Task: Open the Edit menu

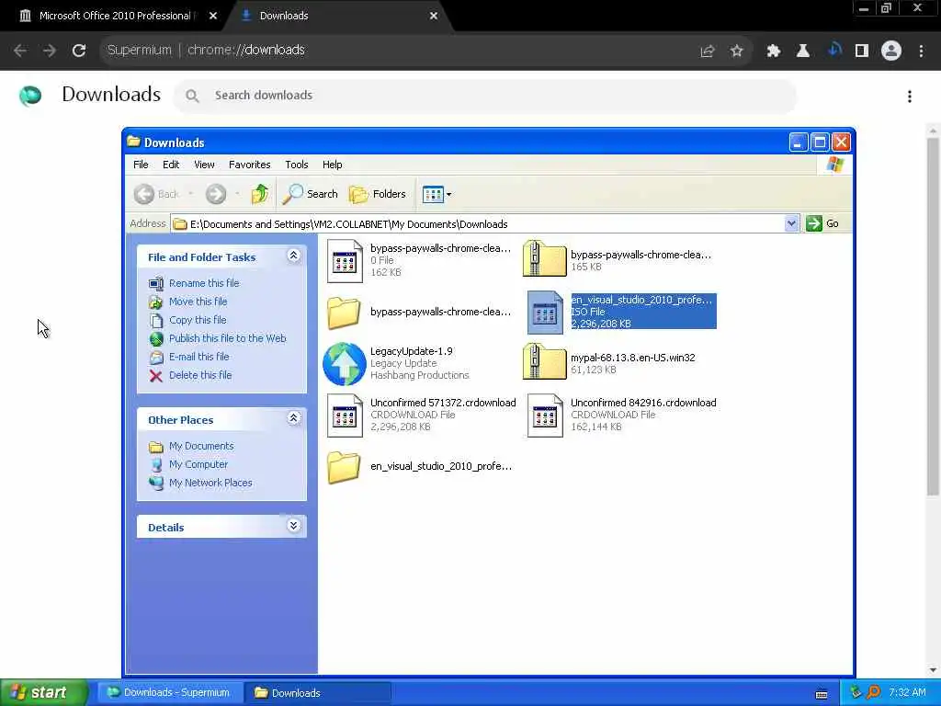Action: coord(171,165)
